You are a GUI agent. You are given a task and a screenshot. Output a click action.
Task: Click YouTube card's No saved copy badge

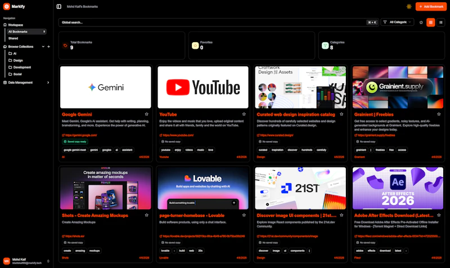pyautogui.click(x=171, y=142)
